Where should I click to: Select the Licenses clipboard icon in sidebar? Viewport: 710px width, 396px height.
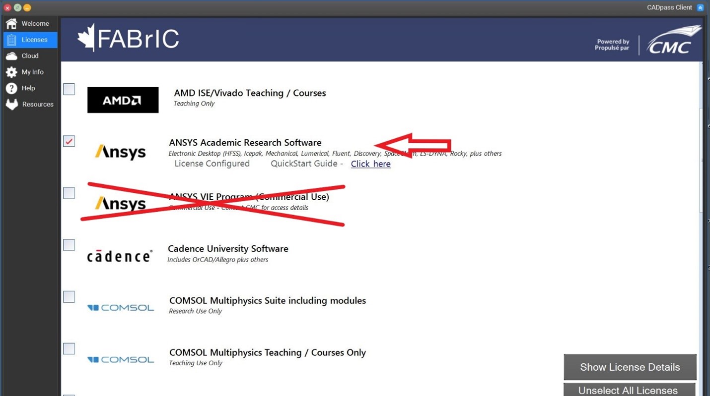click(12, 40)
